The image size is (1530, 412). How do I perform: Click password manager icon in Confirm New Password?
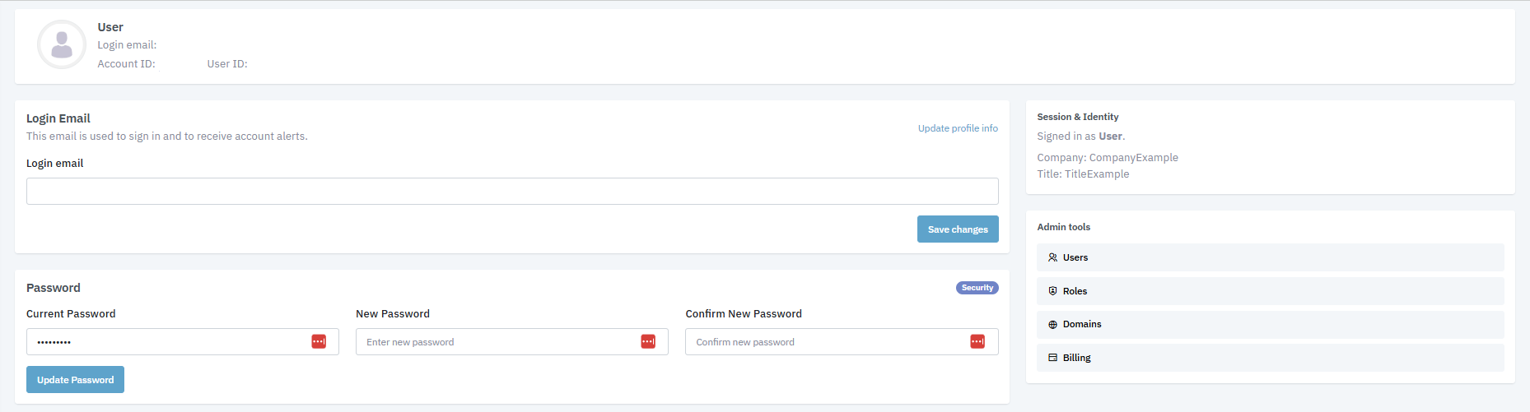(x=977, y=341)
